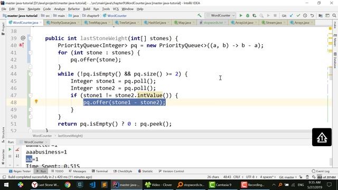Search everywhere with the magnifier icon
This screenshot has width=338, height=190.
tap(334, 15)
